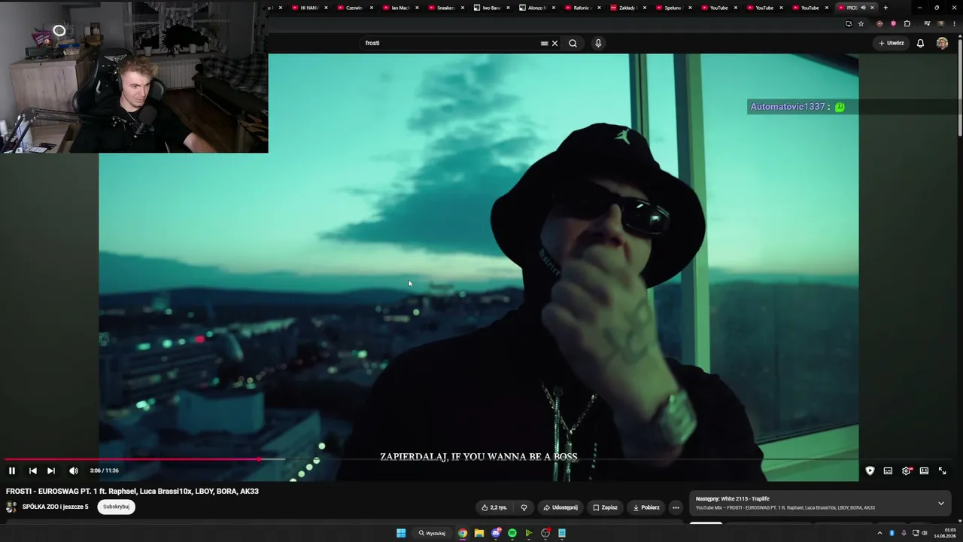Close the active FROSTI tab

pyautogui.click(x=872, y=8)
